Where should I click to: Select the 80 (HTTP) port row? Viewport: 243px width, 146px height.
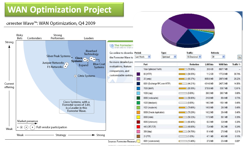click(x=188, y=74)
